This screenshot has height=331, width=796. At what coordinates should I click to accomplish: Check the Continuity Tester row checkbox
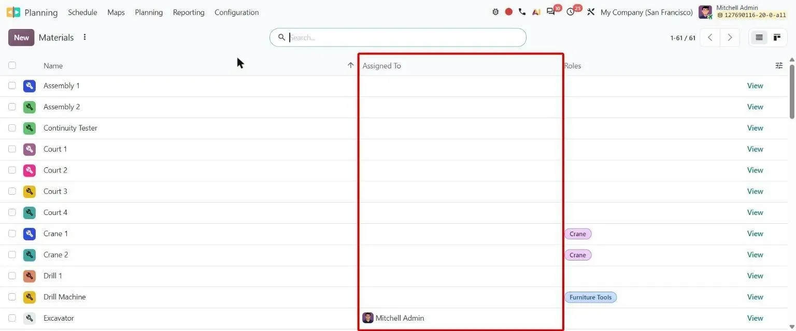(12, 128)
